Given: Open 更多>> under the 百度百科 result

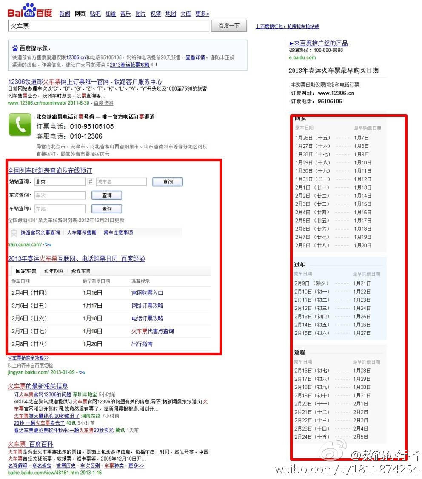Looking at the screenshot, I should click(136, 465).
